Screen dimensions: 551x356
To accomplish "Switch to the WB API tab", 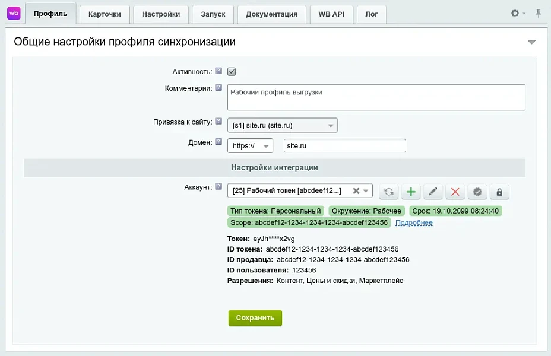I will 331,14.
